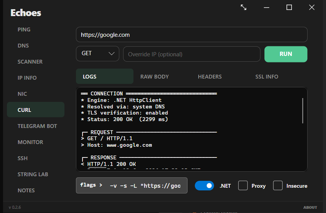Click the 'TLS verification: enabled' line

coord(124,113)
